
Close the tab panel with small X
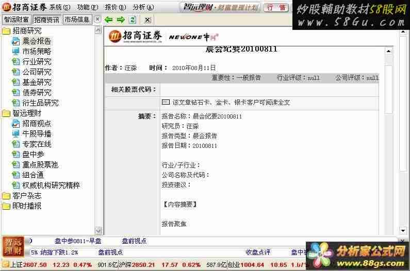click(97, 19)
